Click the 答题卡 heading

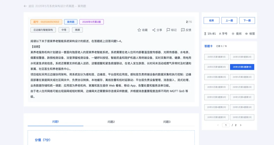click(209, 46)
